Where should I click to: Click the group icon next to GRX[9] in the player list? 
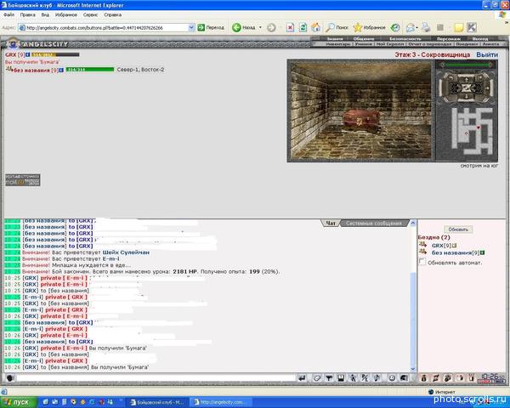point(422,245)
